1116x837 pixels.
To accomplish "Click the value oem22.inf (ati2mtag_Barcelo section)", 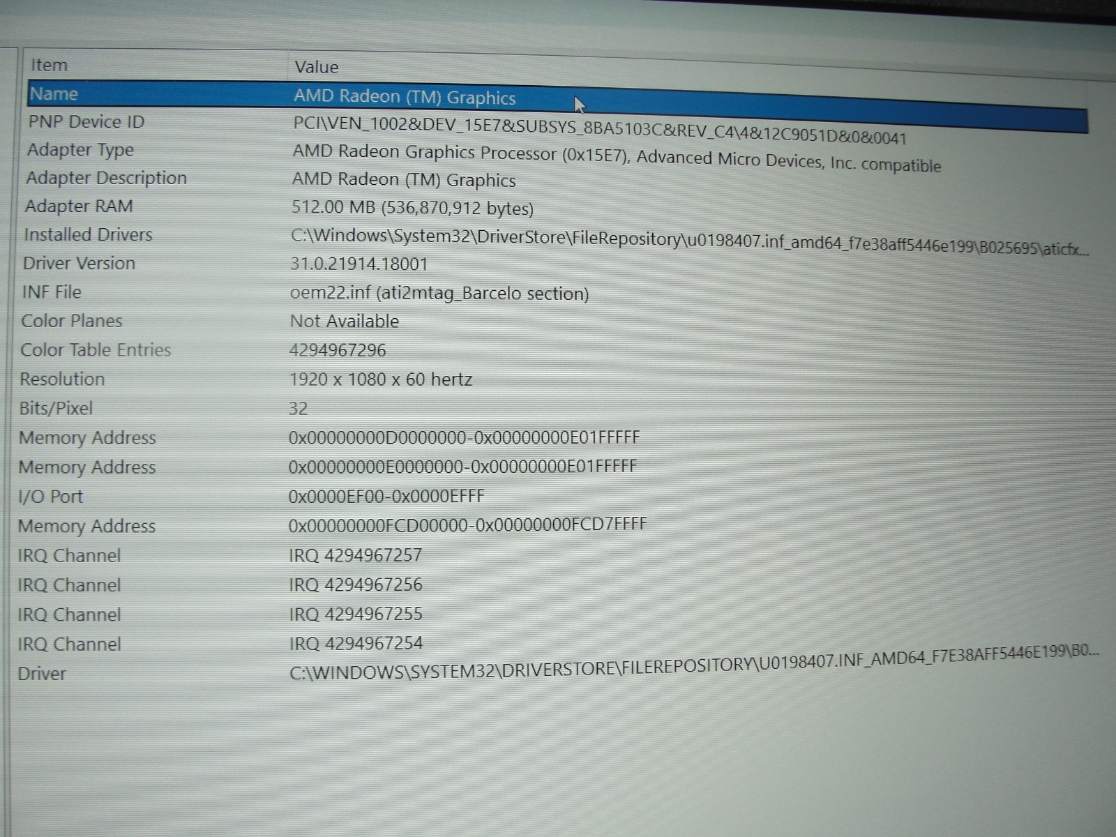I will (439, 293).
